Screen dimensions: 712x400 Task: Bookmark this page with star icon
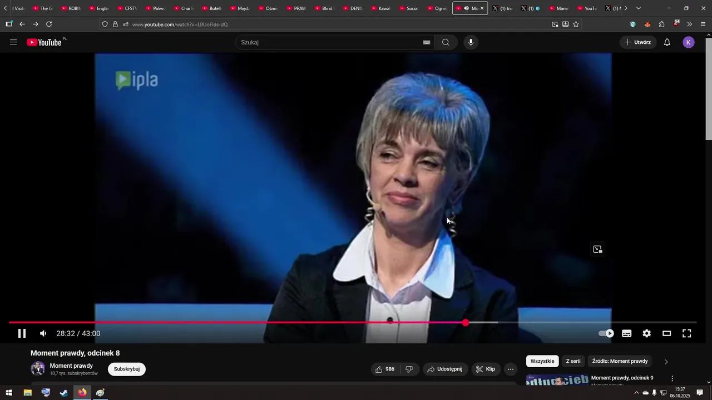576,24
